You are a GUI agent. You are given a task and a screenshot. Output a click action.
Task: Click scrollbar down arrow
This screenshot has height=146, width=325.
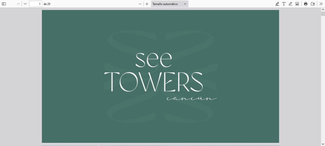[x=323, y=144]
